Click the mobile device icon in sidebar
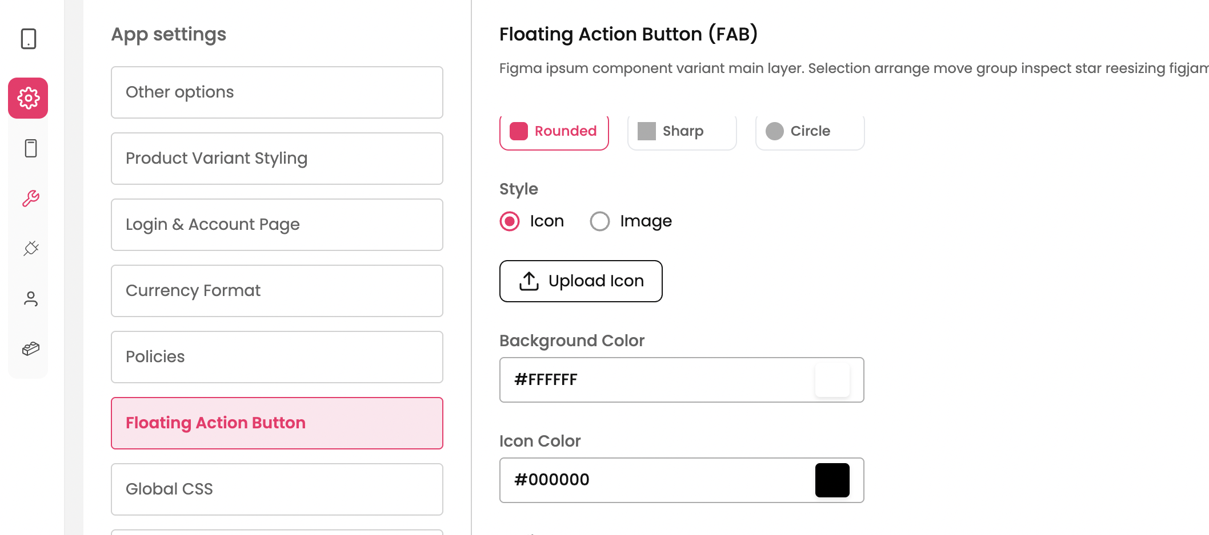The image size is (1209, 535). (x=29, y=39)
